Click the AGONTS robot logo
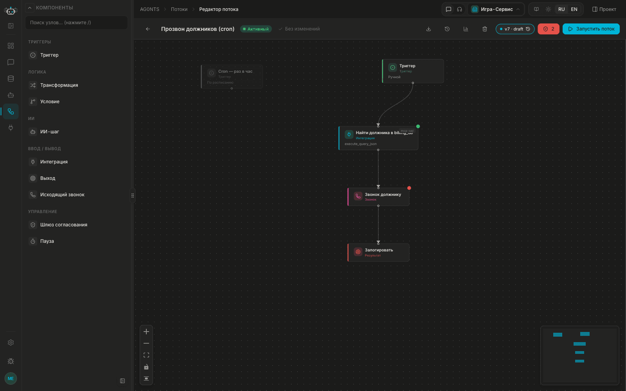This screenshot has width=626, height=391. coord(11,11)
